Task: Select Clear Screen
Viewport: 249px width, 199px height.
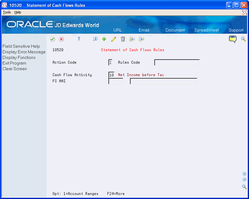Action: pyautogui.click(x=15, y=69)
